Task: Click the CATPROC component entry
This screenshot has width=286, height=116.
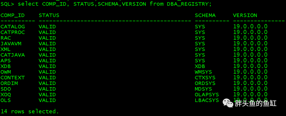Action: click(13, 32)
